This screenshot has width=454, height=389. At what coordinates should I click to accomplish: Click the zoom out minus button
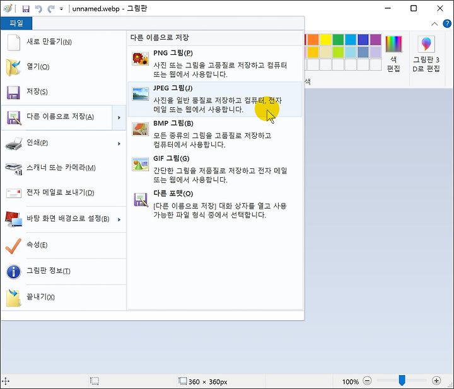click(x=367, y=381)
